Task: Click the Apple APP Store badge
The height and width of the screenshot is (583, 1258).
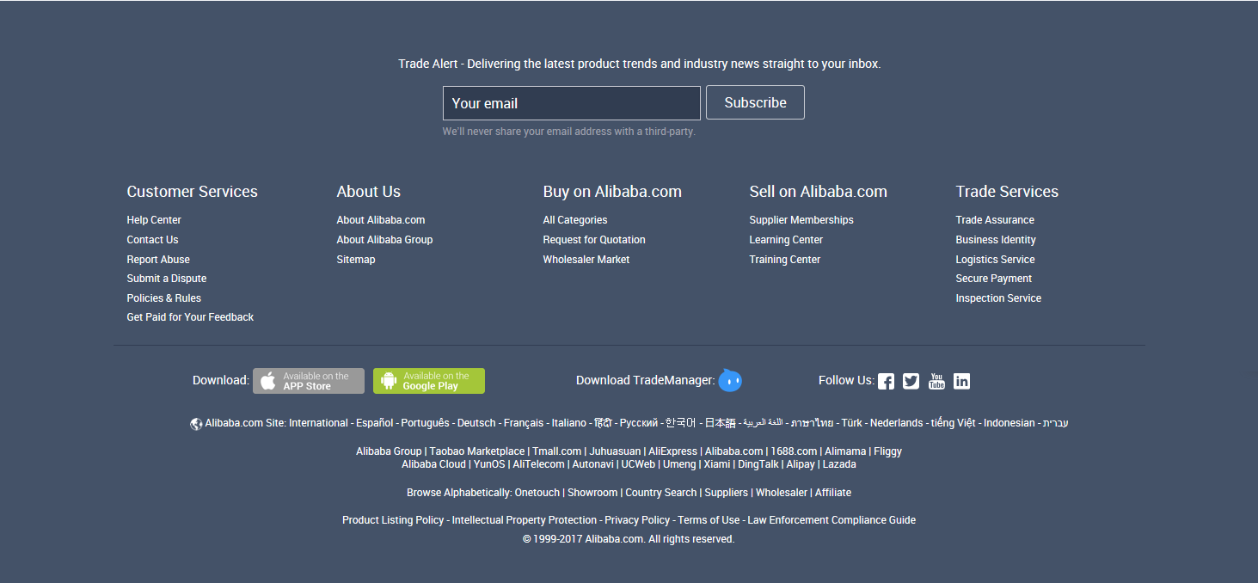Action: tap(308, 381)
